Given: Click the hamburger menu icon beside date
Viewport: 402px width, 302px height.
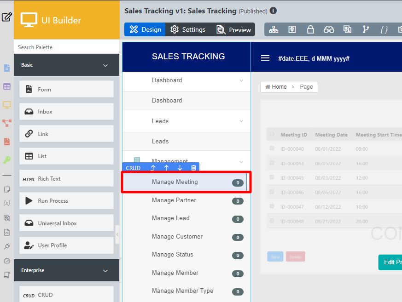Looking at the screenshot, I should pyautogui.click(x=265, y=58).
